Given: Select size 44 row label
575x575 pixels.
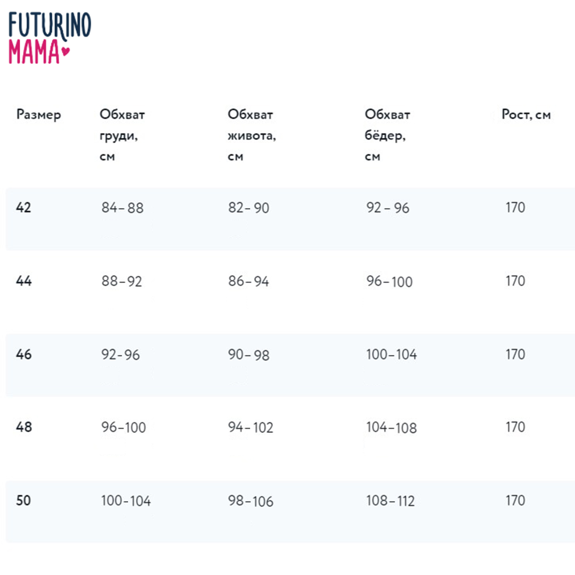Looking at the screenshot, I should 24,281.
